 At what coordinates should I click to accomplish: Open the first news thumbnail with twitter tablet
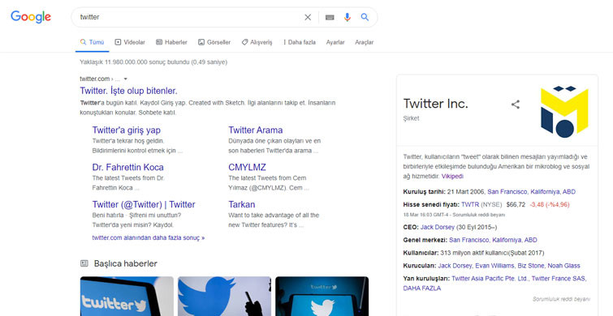pos(127,297)
